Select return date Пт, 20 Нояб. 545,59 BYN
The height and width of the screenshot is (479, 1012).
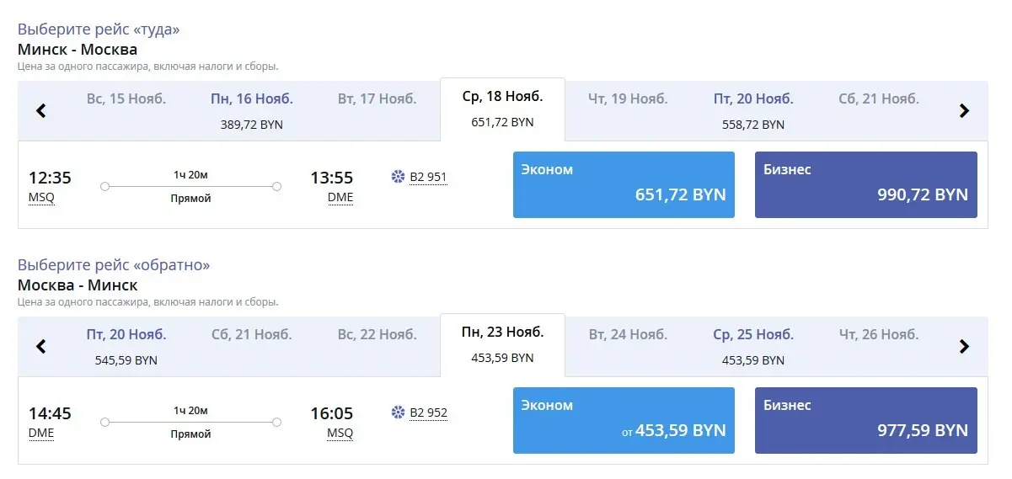pyautogui.click(x=126, y=346)
